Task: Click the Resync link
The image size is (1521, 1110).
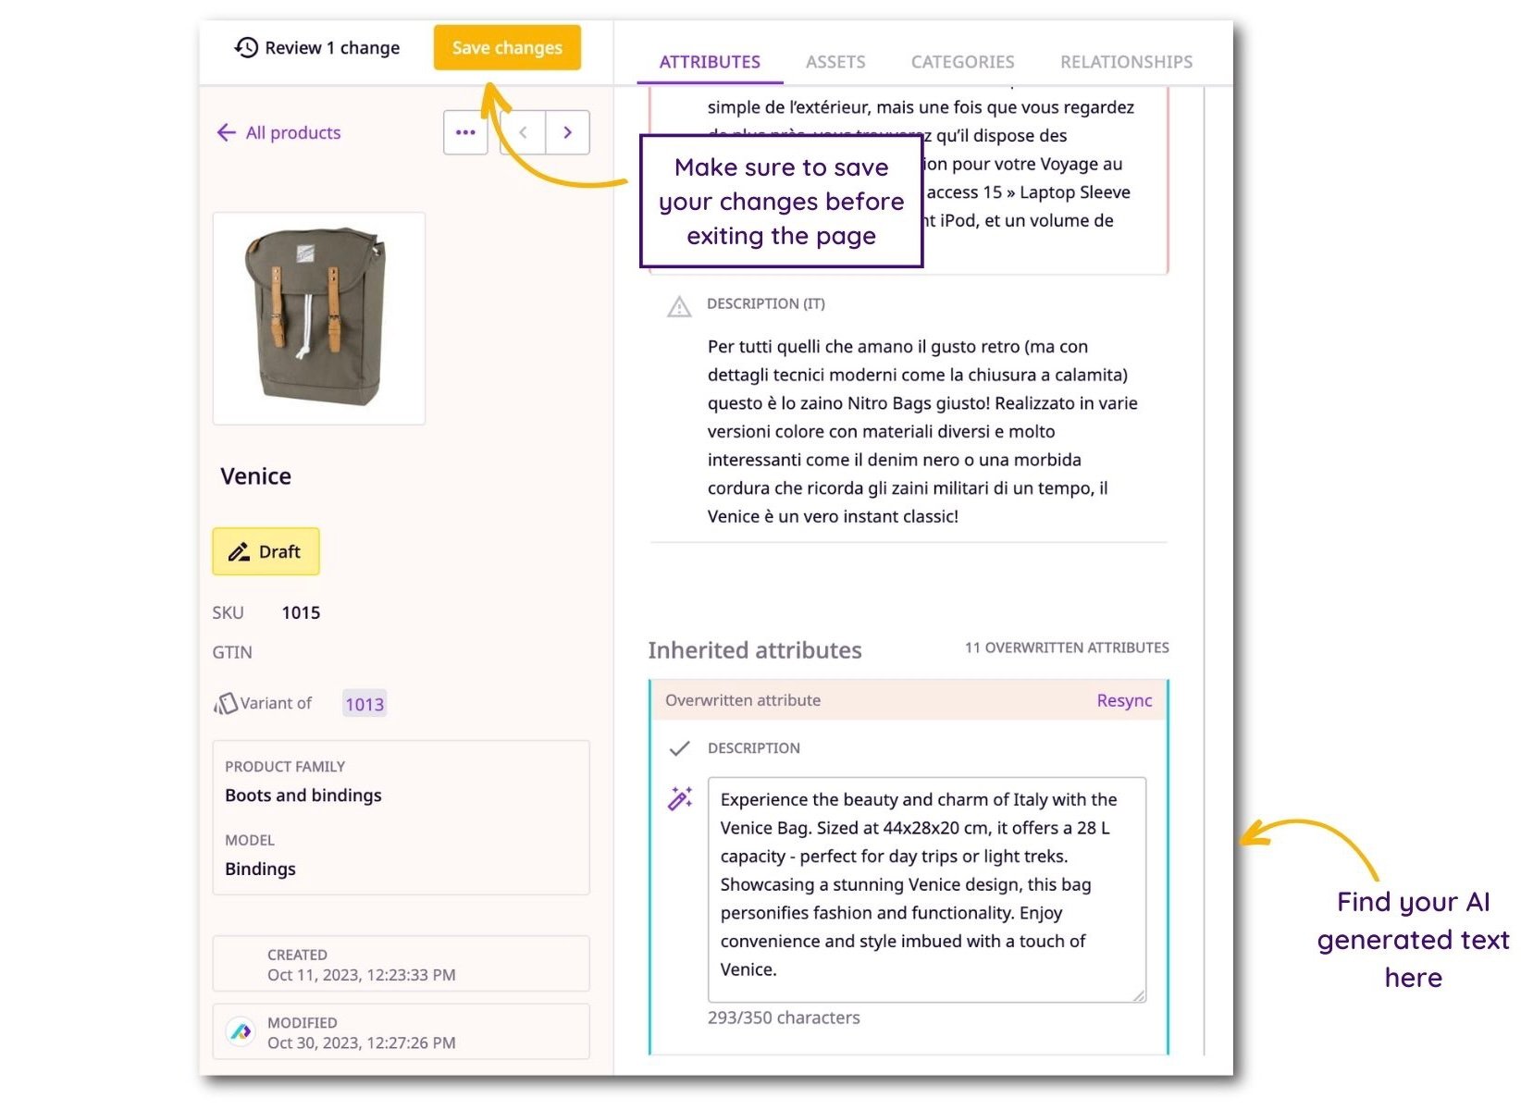Action: tap(1124, 700)
